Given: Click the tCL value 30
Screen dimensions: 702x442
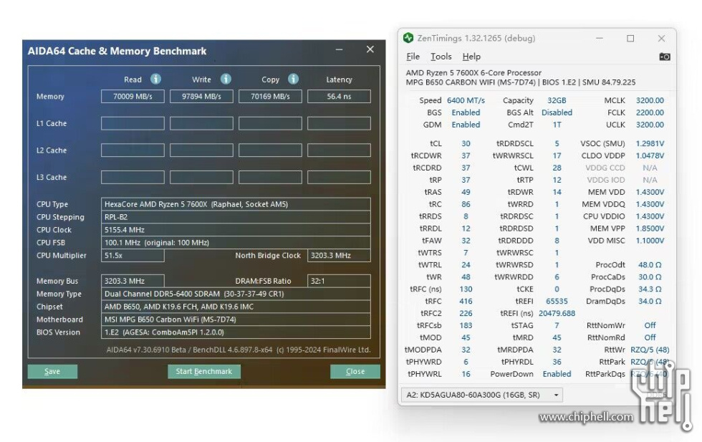Looking at the screenshot, I should [x=466, y=143].
